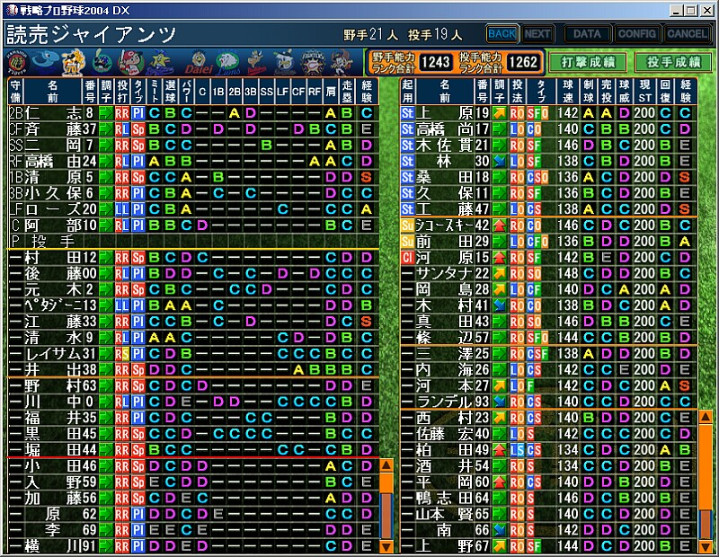Screen dimensions: 719x557
Task: Open the DATA screen
Action: click(587, 34)
